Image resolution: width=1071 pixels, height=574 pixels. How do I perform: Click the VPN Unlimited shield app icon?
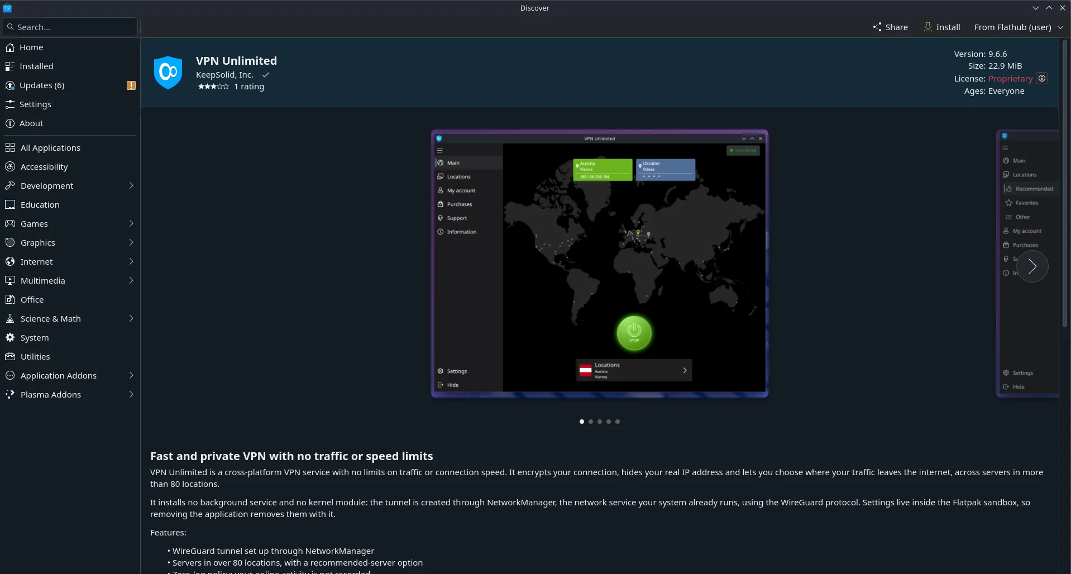click(168, 73)
